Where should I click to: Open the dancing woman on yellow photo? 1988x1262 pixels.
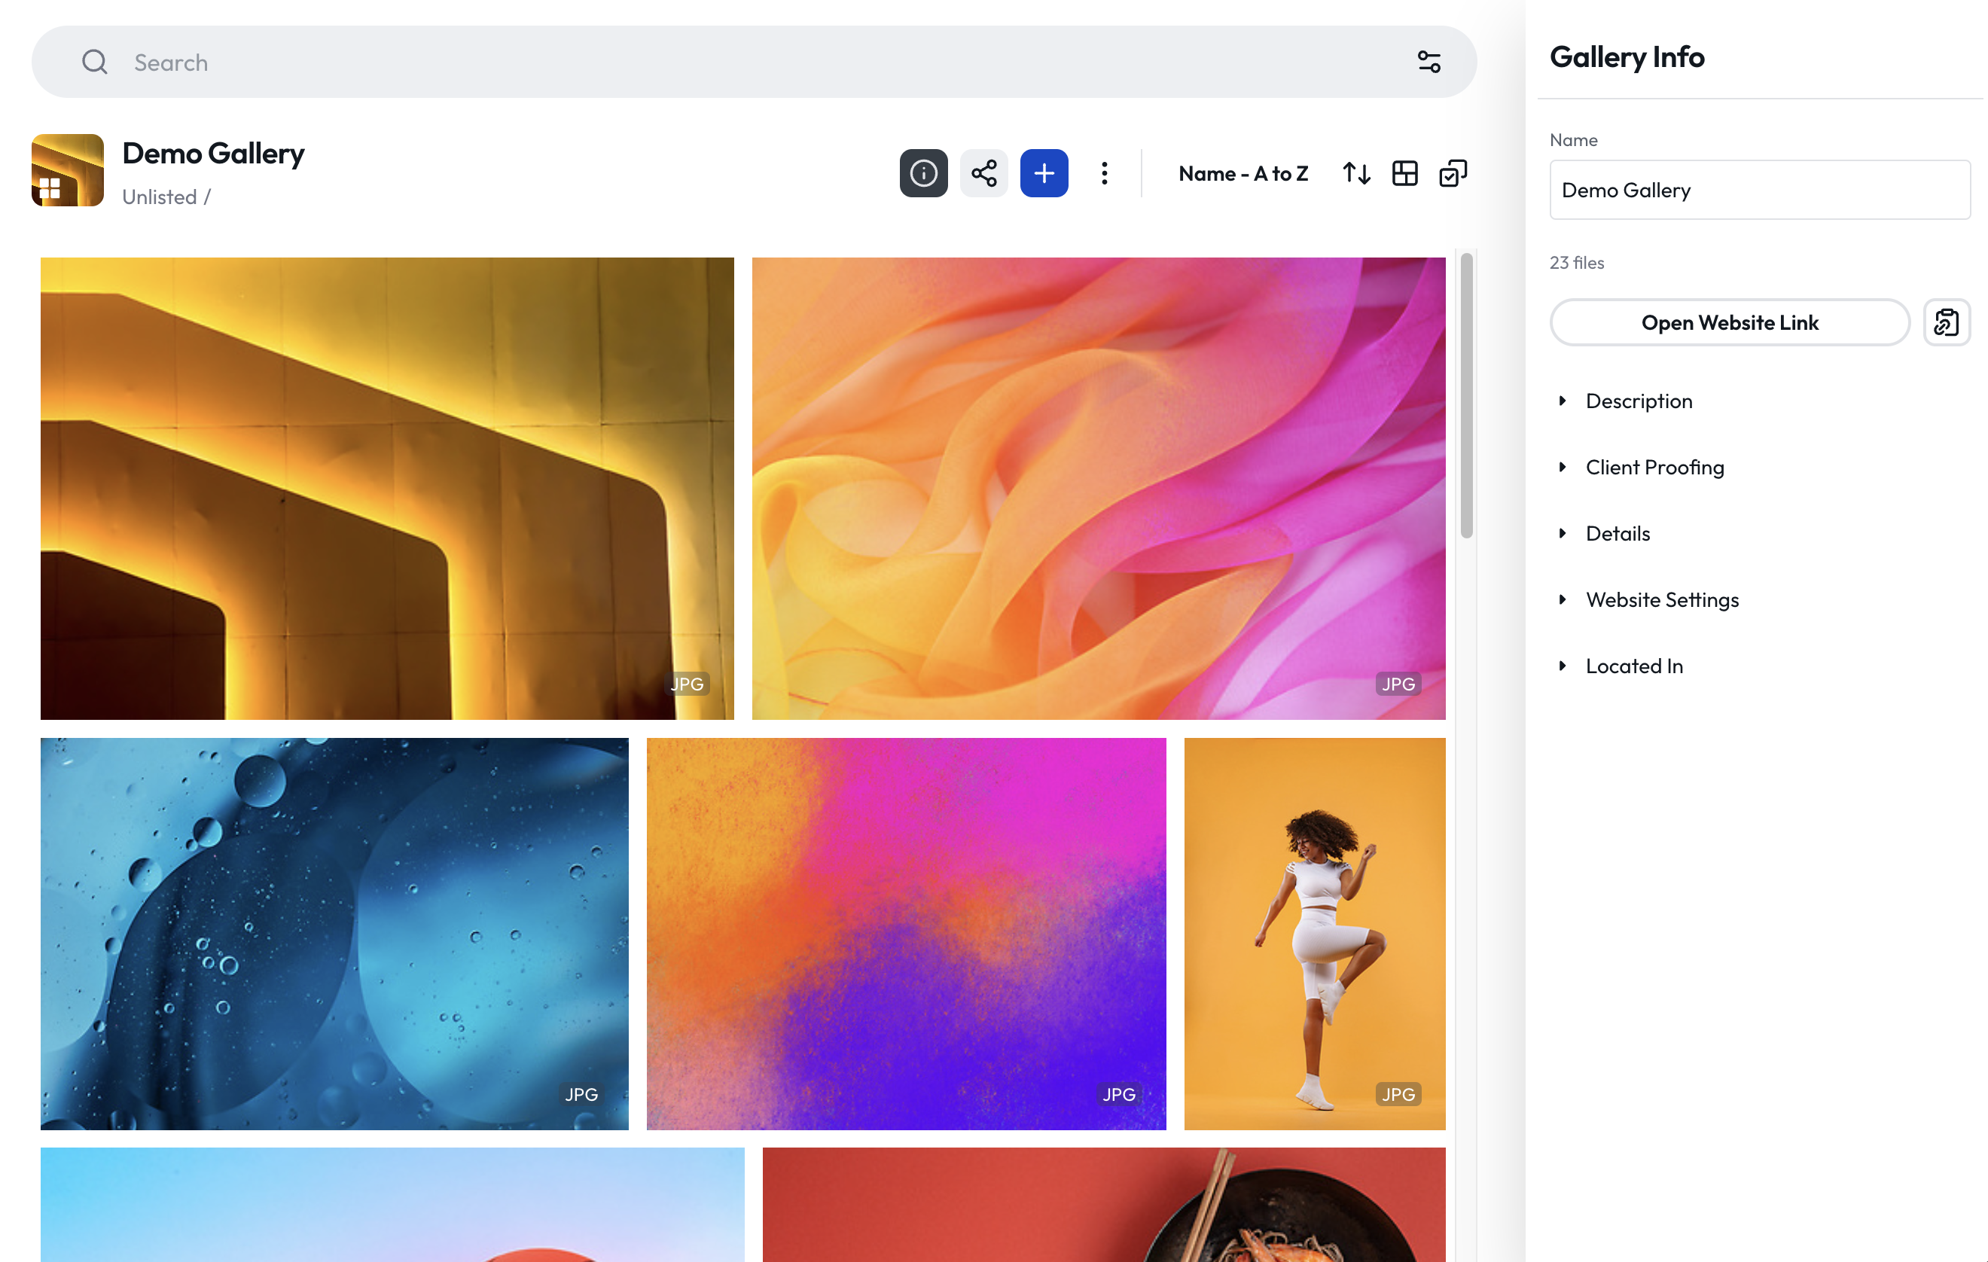(1314, 934)
